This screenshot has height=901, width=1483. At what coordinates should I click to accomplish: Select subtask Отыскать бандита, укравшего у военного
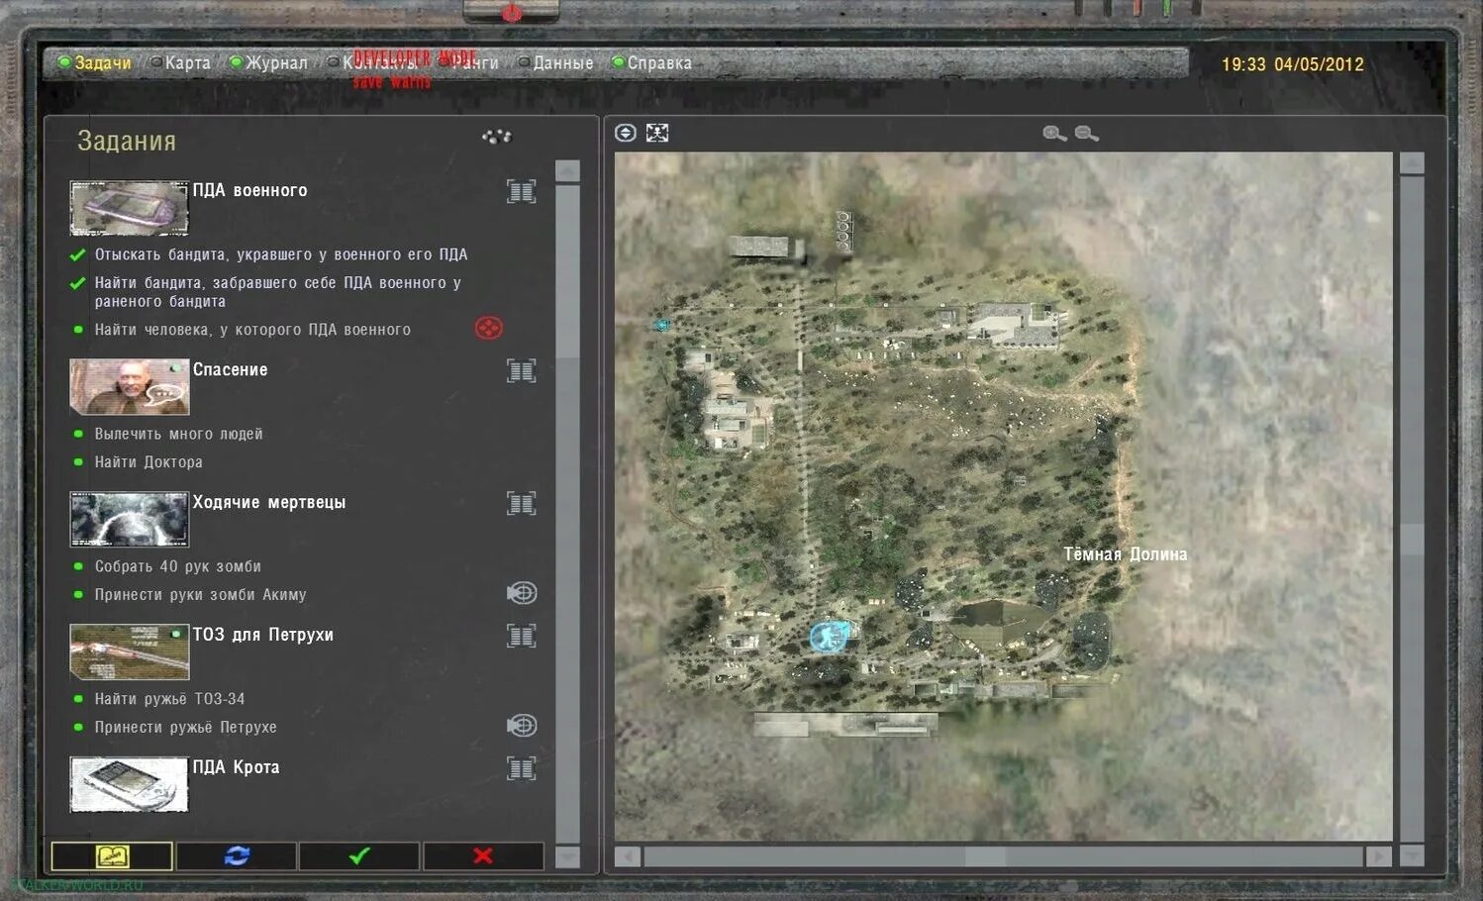click(281, 254)
